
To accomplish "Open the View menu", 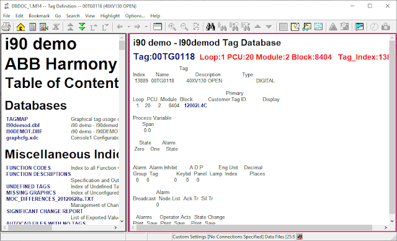I will click(90, 15).
